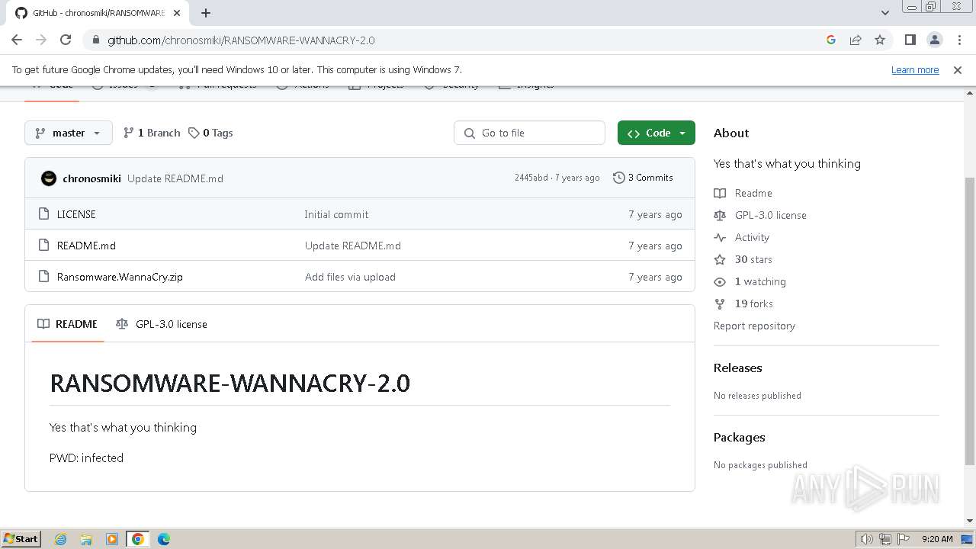Open the Packages heading link
Screen dimensions: 976x549
click(x=739, y=437)
